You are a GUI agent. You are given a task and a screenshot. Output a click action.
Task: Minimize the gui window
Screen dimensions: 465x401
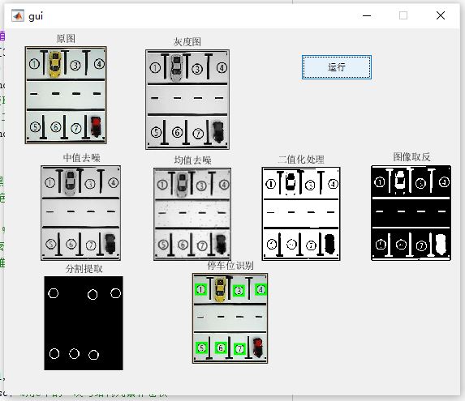[367, 15]
